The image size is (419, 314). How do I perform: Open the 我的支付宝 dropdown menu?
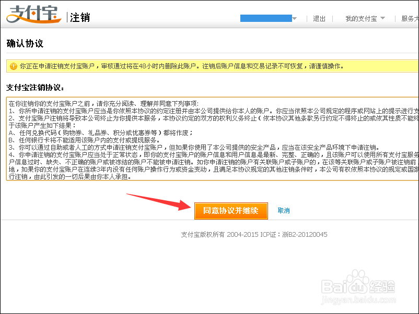[x=365, y=19]
